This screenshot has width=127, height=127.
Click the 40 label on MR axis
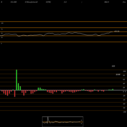(124, 84)
